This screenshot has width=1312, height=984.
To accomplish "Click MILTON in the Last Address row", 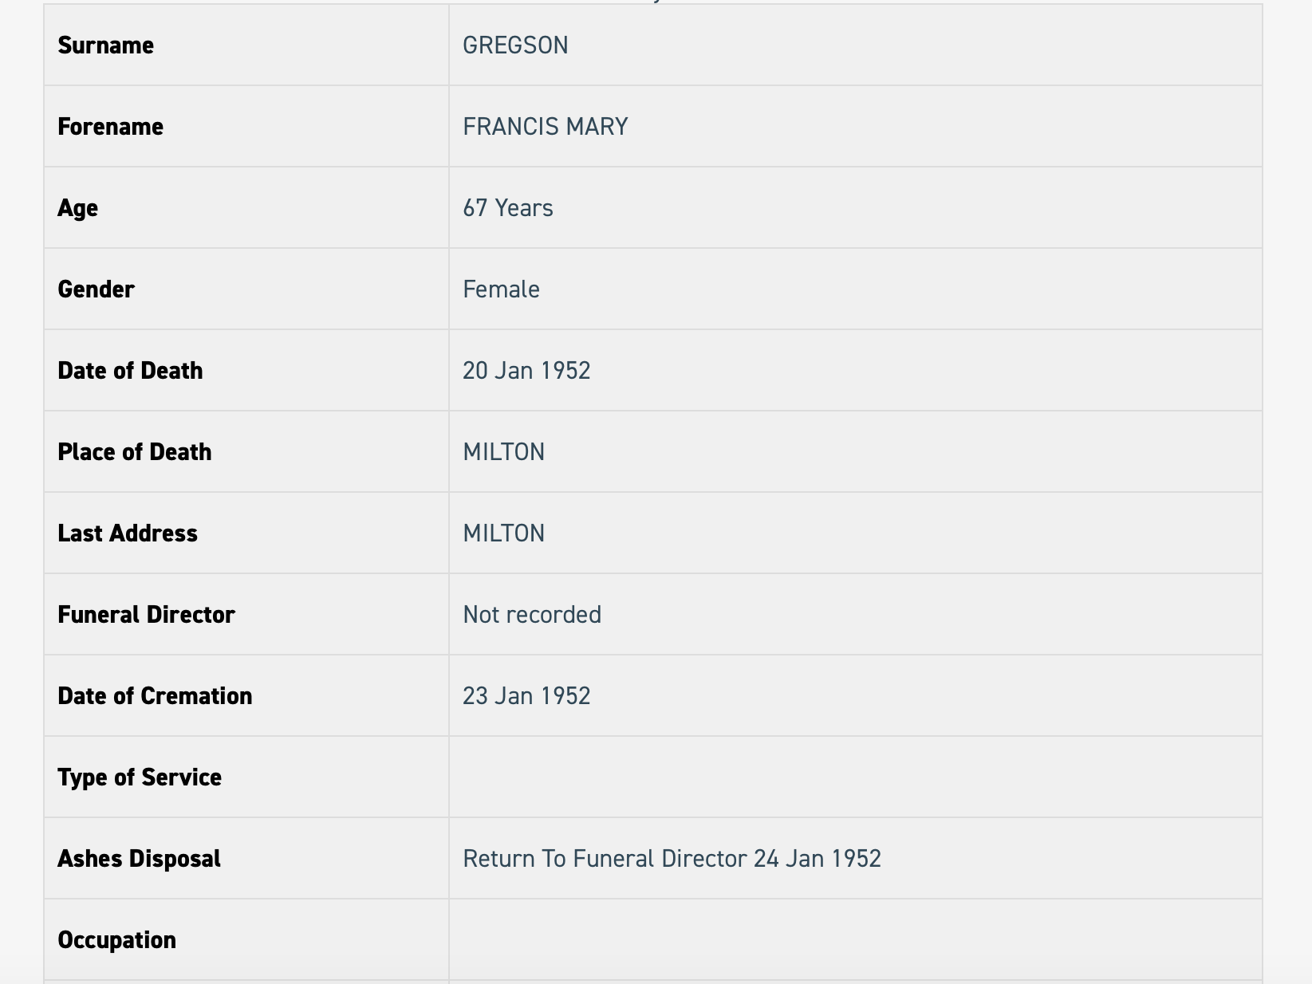I will pyautogui.click(x=504, y=533).
